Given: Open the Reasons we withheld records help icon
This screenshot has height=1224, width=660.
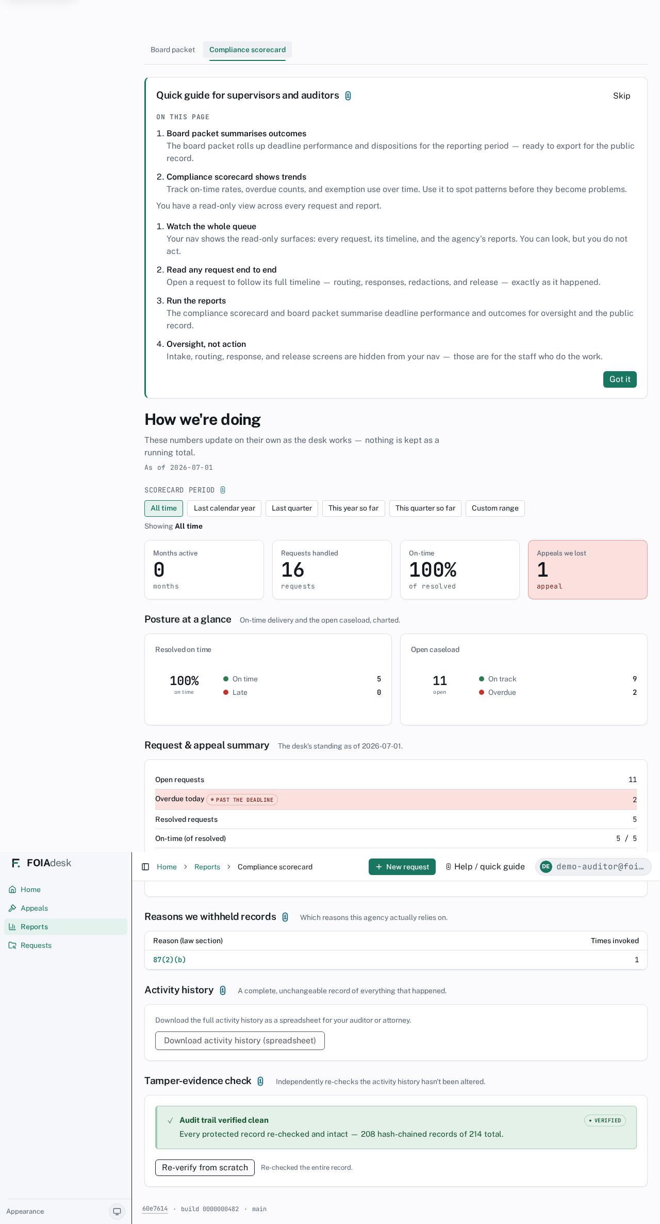Looking at the screenshot, I should 285,917.
